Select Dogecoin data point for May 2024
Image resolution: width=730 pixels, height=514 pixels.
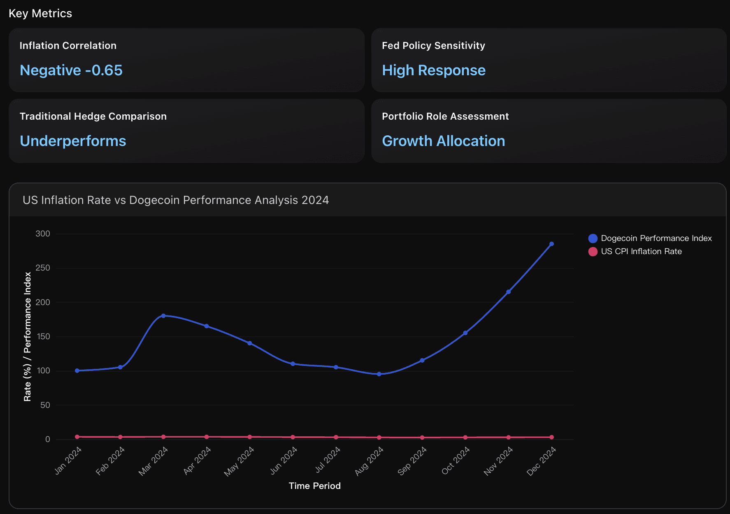(250, 343)
